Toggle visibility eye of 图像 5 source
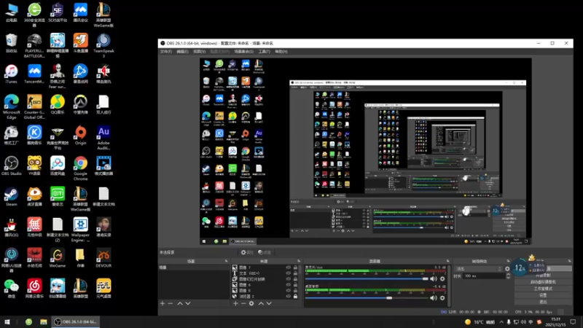 click(x=288, y=290)
